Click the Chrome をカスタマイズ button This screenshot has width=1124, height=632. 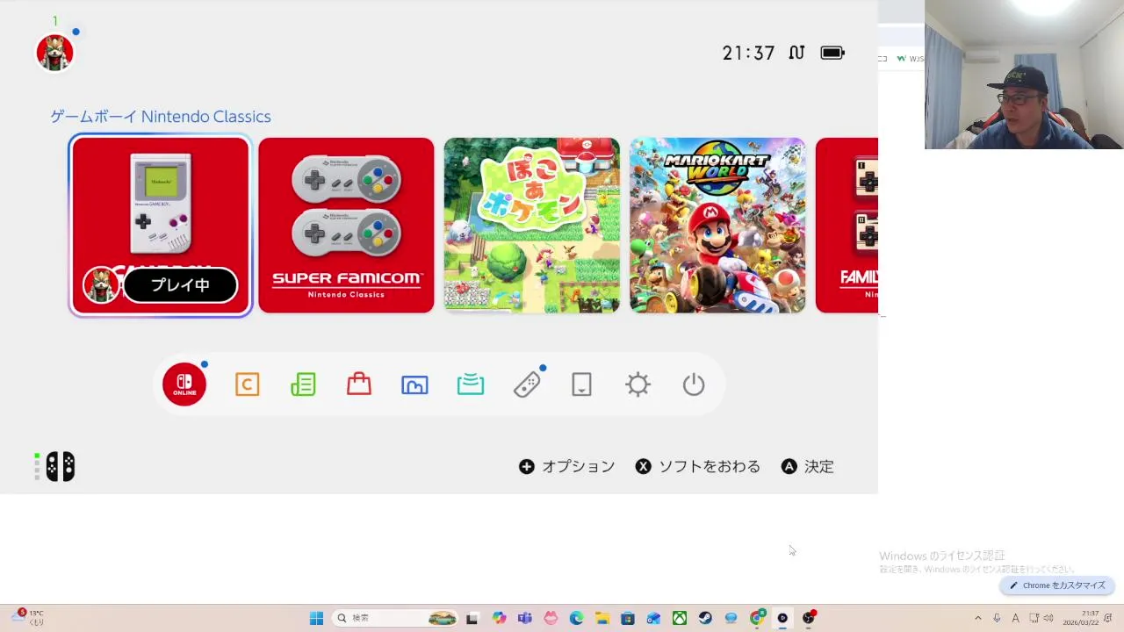point(1057,585)
